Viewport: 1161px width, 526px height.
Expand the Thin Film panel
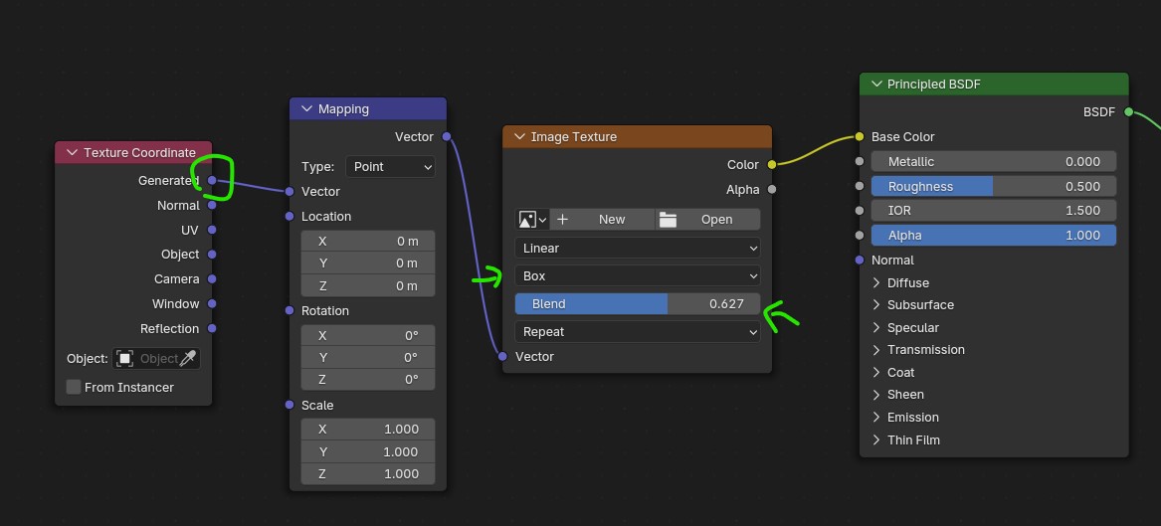[x=876, y=439]
